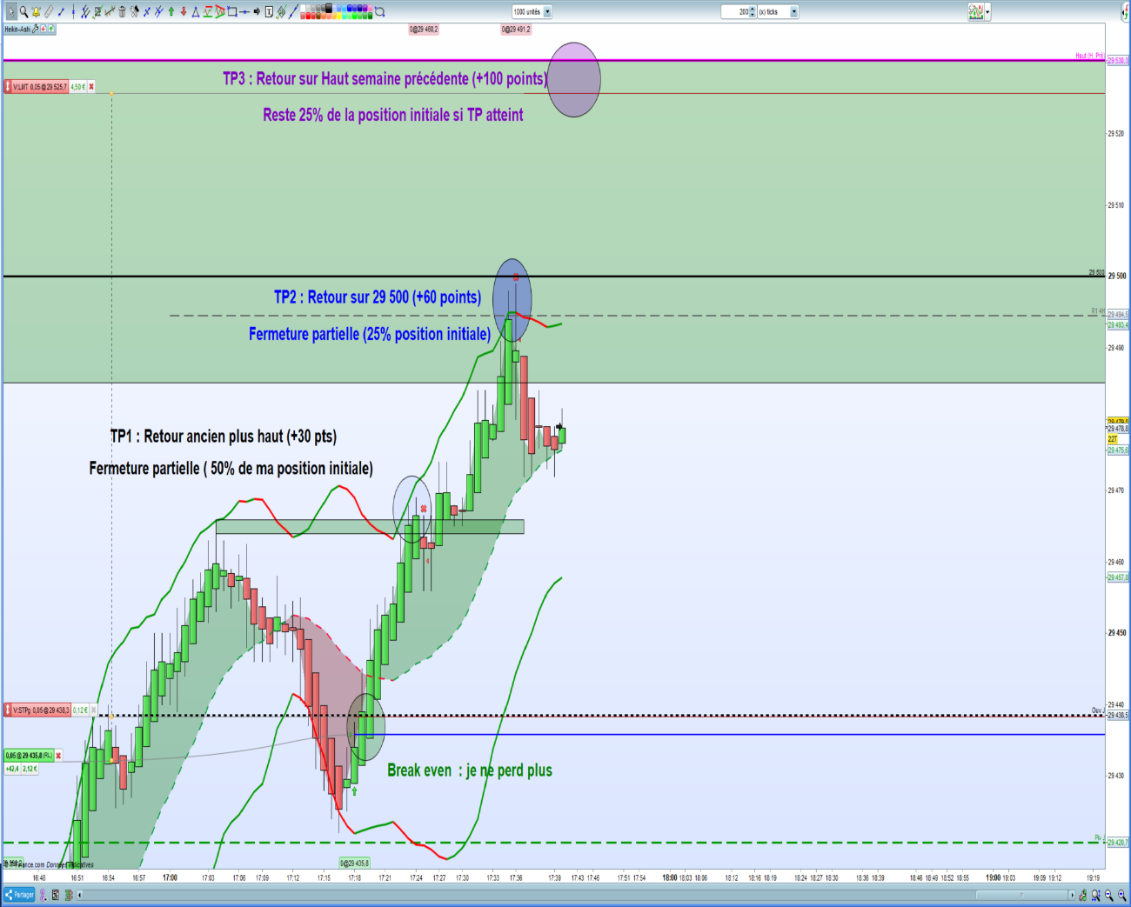Screen dimensions: 1131x907
Task: Select the text annotation tool
Action: pos(269,12)
